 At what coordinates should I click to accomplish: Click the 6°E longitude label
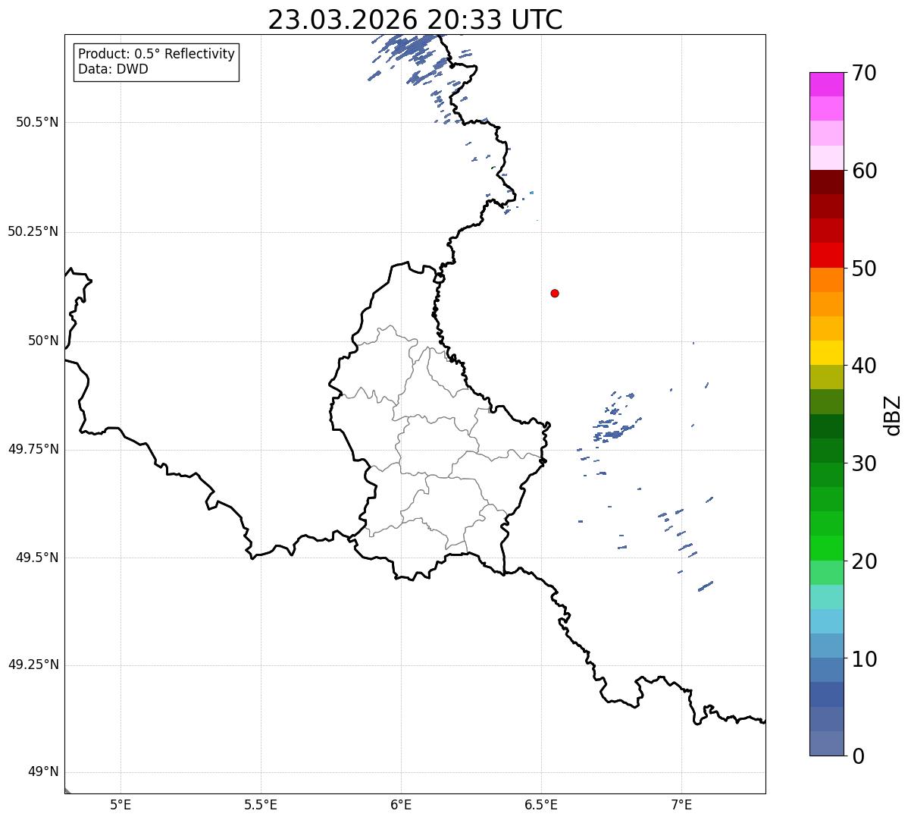(401, 804)
